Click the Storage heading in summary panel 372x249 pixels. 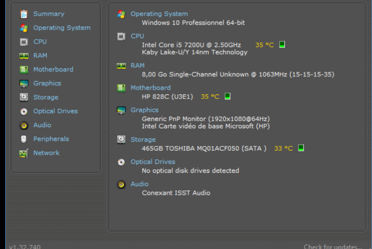pos(143,139)
